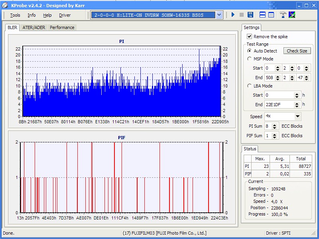Open the hammer tools icon

(x=283, y=15)
